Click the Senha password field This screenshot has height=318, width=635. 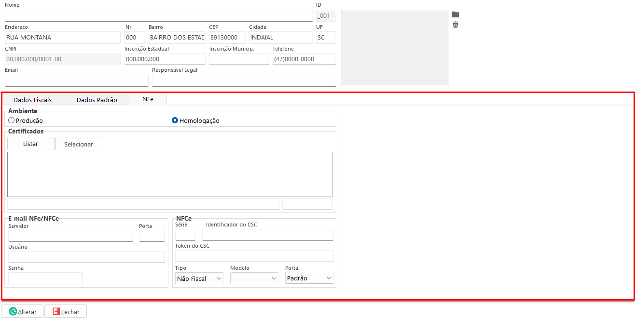[45, 278]
